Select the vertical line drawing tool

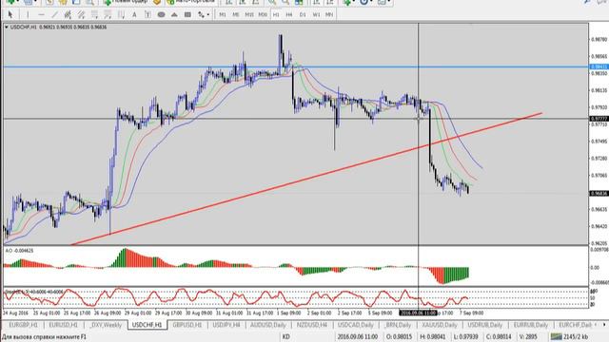click(x=28, y=15)
